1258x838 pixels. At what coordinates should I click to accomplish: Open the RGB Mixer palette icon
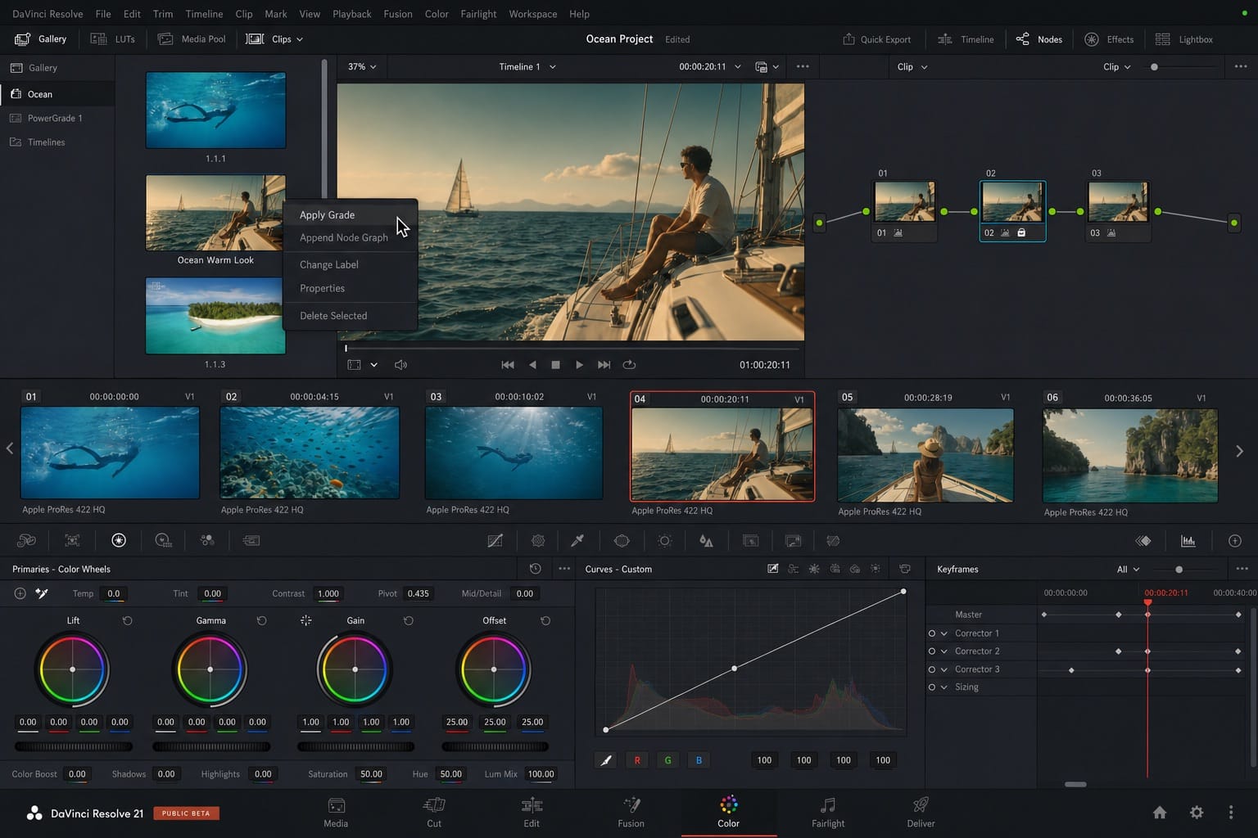click(207, 540)
